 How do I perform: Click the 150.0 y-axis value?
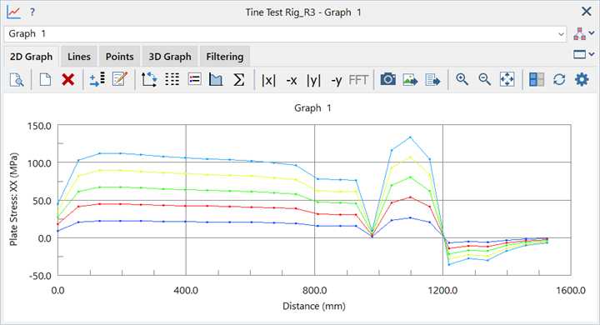[39, 127]
